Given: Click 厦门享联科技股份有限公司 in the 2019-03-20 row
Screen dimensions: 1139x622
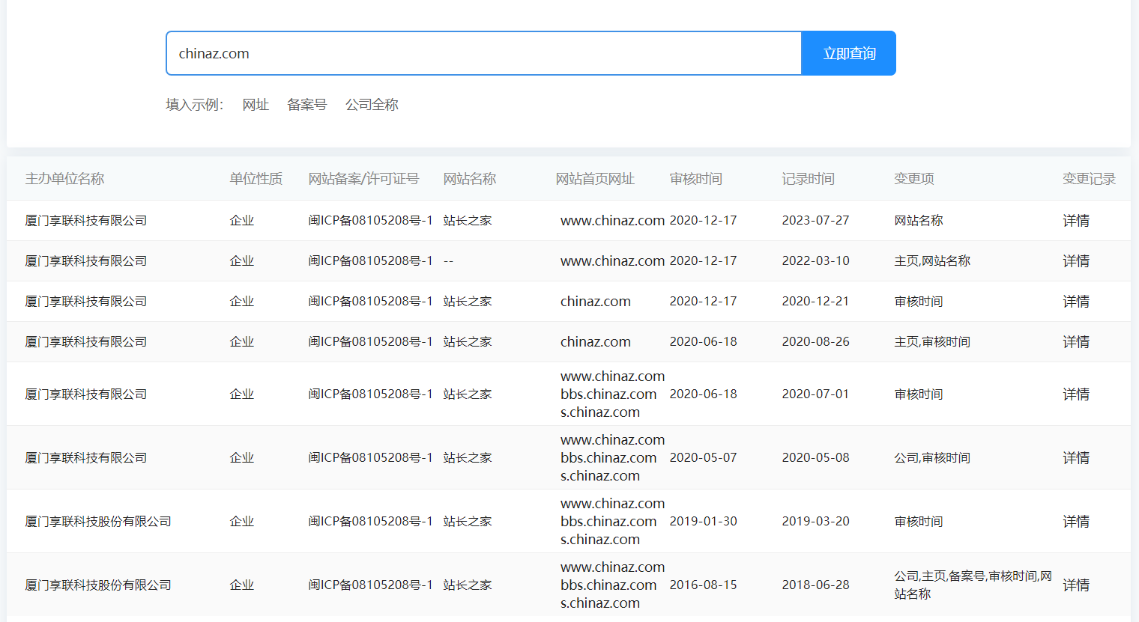Looking at the screenshot, I should (98, 522).
